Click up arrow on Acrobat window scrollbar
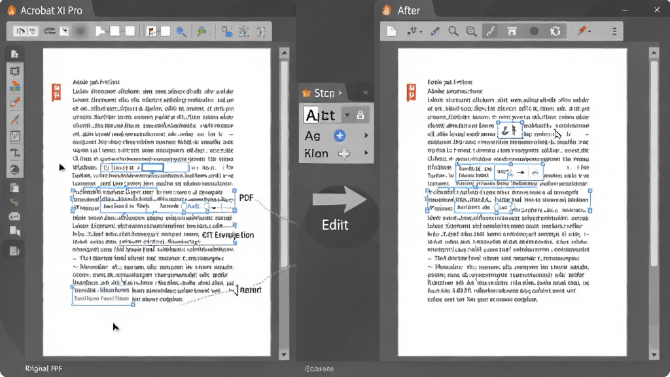 (x=284, y=53)
